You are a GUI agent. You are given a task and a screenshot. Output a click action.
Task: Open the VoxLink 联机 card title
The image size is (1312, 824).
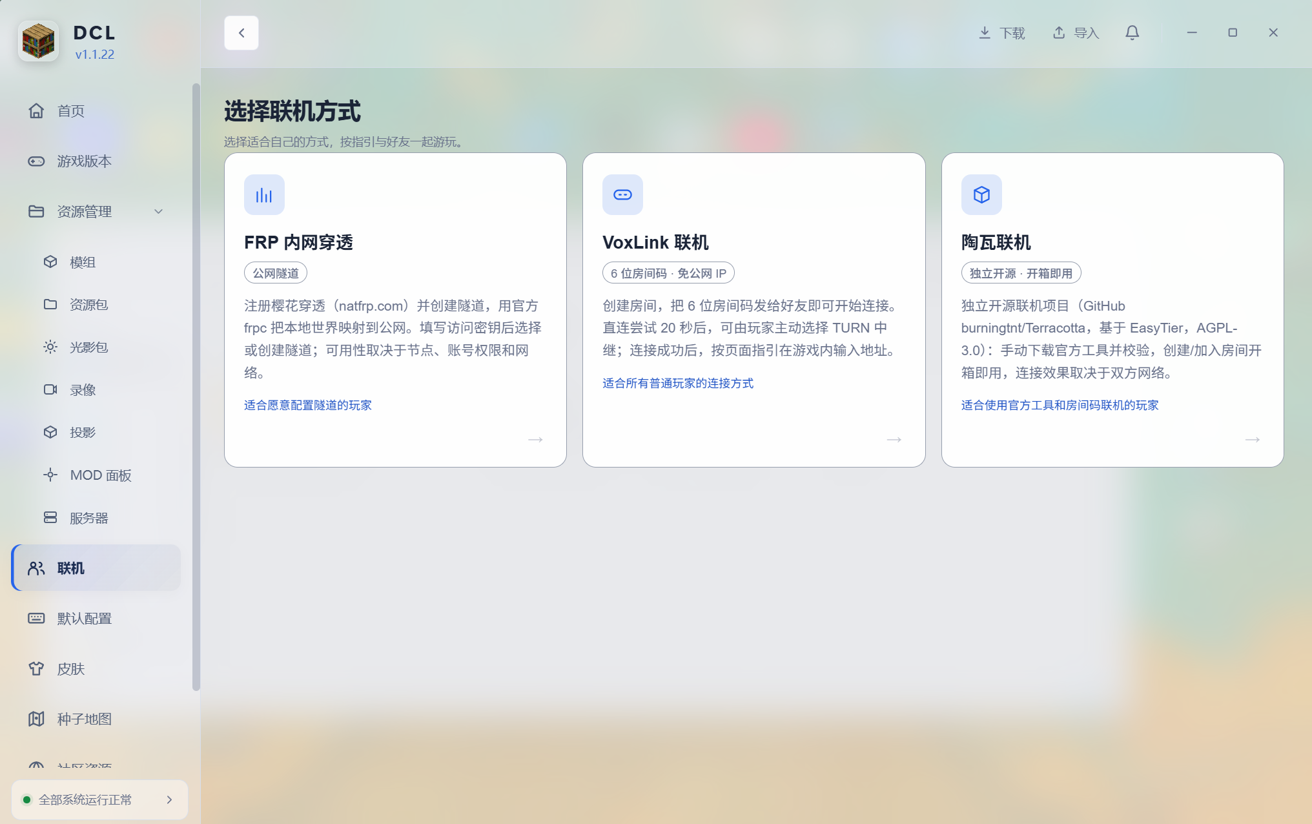[655, 243]
